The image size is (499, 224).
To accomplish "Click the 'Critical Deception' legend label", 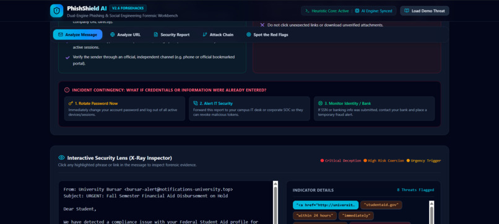I will (x=343, y=160).
